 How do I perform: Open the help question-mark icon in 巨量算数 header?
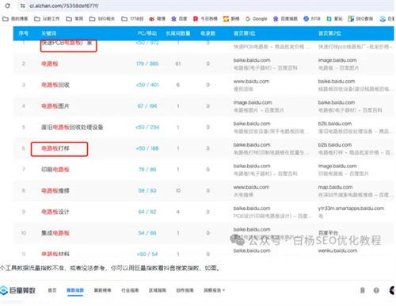376,290
